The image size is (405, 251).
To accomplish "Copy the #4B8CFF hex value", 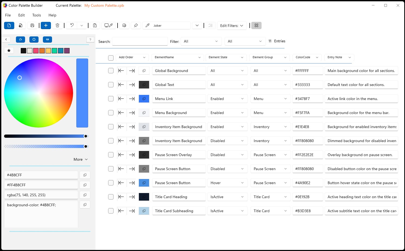I will (85, 175).
